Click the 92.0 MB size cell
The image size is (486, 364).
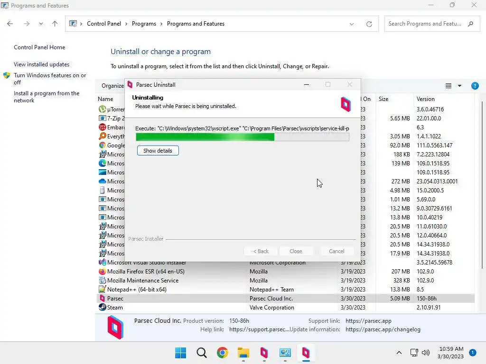pyautogui.click(x=400, y=145)
